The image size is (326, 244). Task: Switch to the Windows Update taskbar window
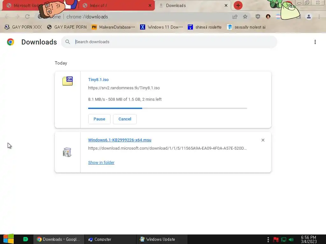(162, 239)
